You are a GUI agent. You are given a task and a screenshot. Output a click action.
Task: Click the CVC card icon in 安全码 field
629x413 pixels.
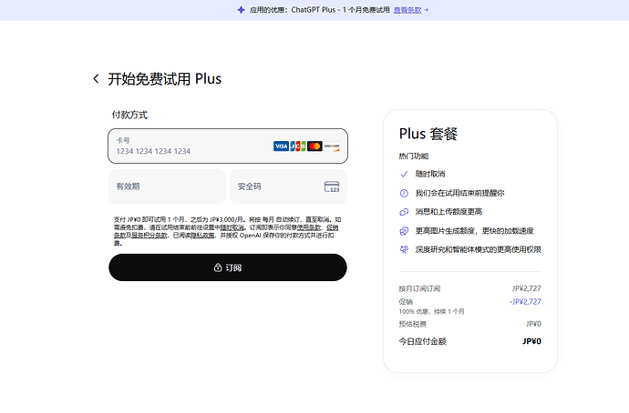332,186
